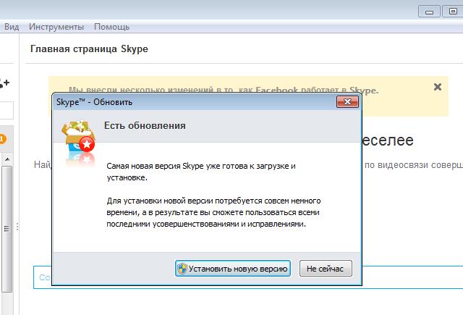Click the contact search field in sidebar
This screenshot has width=463, height=315.
coord(6,110)
